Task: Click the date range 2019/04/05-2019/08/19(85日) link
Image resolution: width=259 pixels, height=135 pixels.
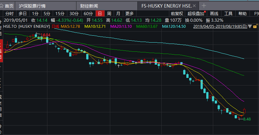Action: [x=220, y=26]
